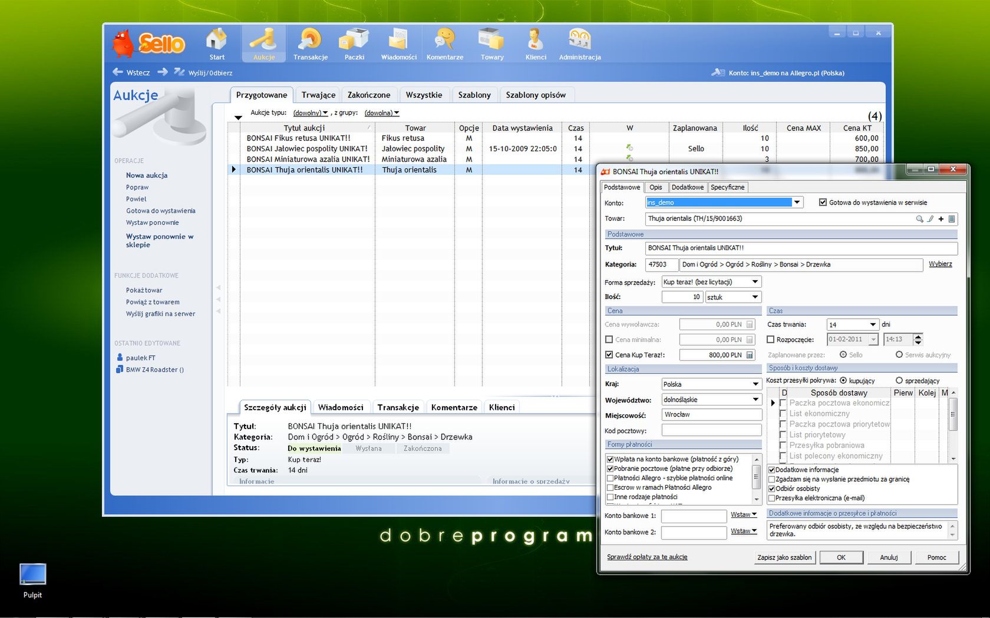Image resolution: width=990 pixels, height=618 pixels.
Task: Click the Wybierz category link
Action: click(940, 264)
